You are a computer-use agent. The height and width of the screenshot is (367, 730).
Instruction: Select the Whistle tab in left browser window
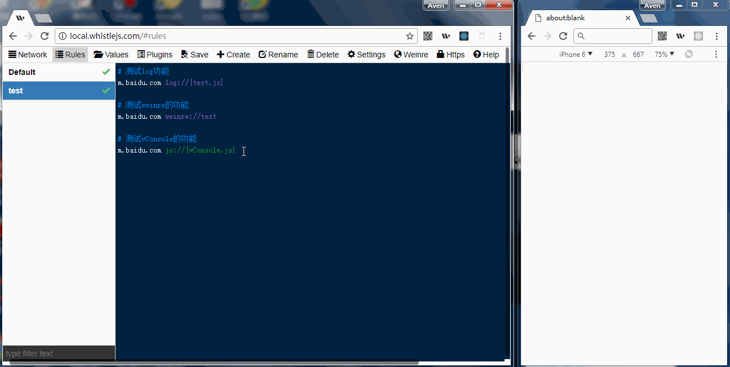pyautogui.click(x=20, y=18)
